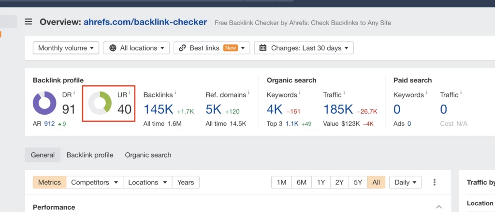Open the Backlinks info tooltip icon
Image resolution: width=495 pixels, height=212 pixels.
[175, 93]
